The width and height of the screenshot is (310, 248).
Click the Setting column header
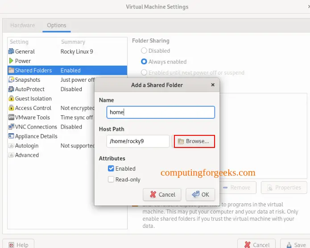click(x=19, y=42)
